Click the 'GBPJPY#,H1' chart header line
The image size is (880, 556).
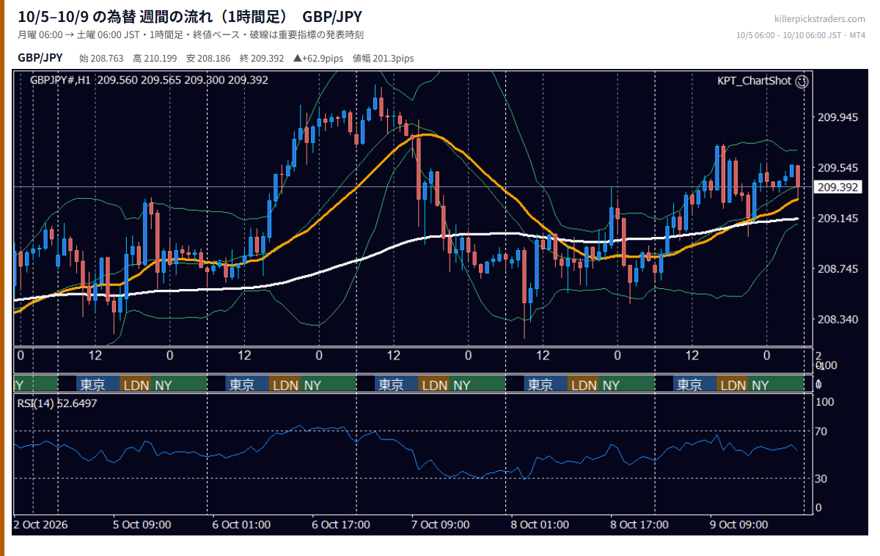tap(149, 80)
